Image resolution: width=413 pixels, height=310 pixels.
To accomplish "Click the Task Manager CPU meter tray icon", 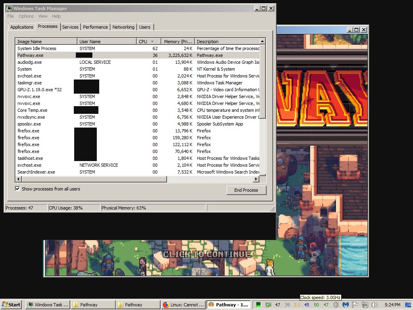I will tap(259, 305).
